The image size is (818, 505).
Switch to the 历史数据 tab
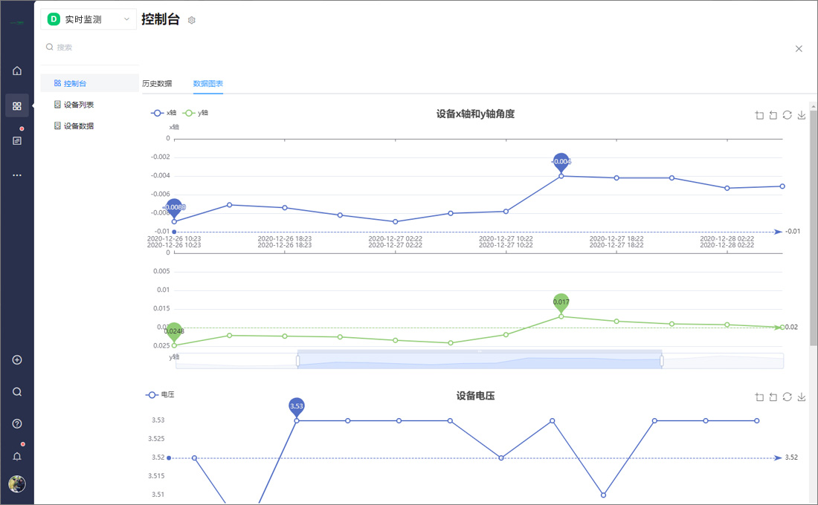pyautogui.click(x=157, y=83)
